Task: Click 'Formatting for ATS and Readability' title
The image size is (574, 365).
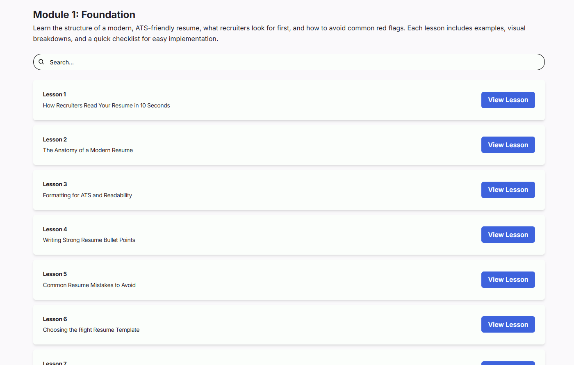Action: click(x=87, y=195)
